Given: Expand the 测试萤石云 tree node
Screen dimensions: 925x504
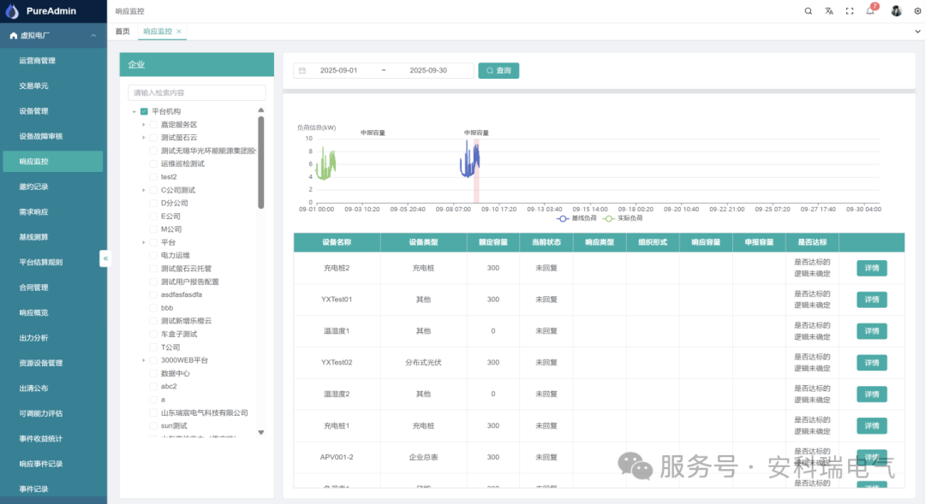Looking at the screenshot, I should click(144, 138).
